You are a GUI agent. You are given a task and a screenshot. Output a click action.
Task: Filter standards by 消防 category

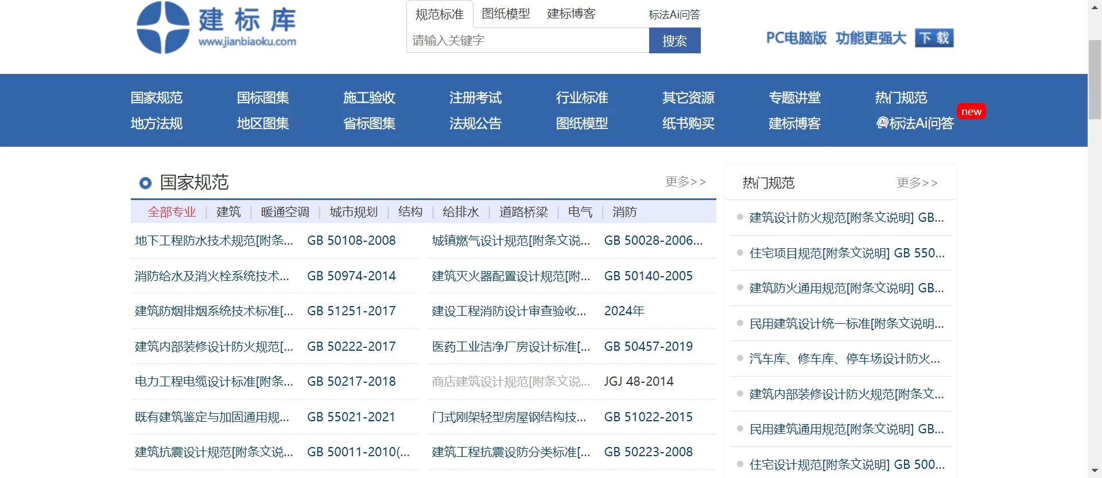pos(624,212)
